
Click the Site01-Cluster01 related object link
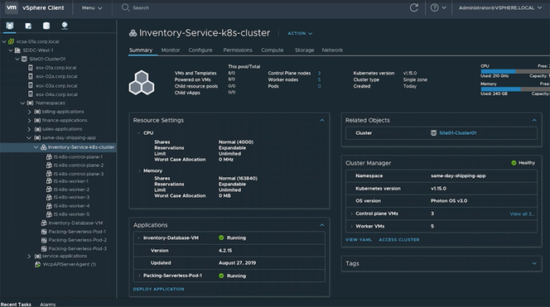coord(458,133)
